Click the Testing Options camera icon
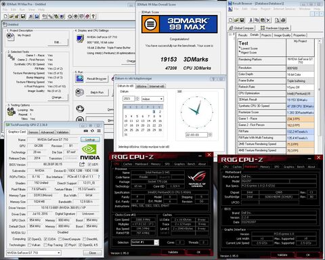This screenshot has width=325, height=260. coord(11,112)
